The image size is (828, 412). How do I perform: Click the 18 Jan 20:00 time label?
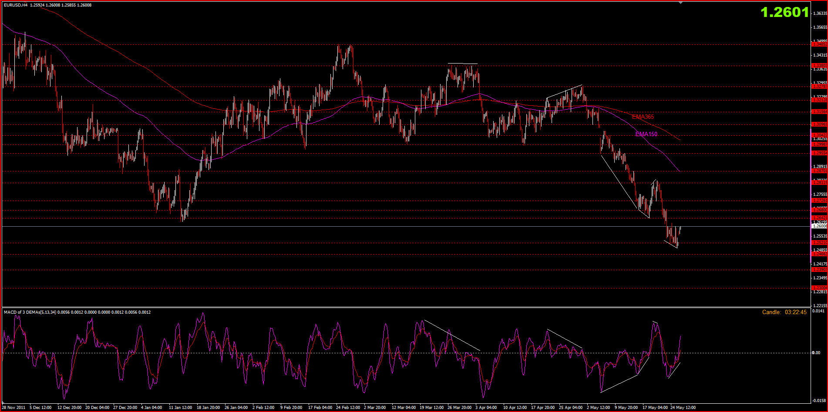[209, 408]
